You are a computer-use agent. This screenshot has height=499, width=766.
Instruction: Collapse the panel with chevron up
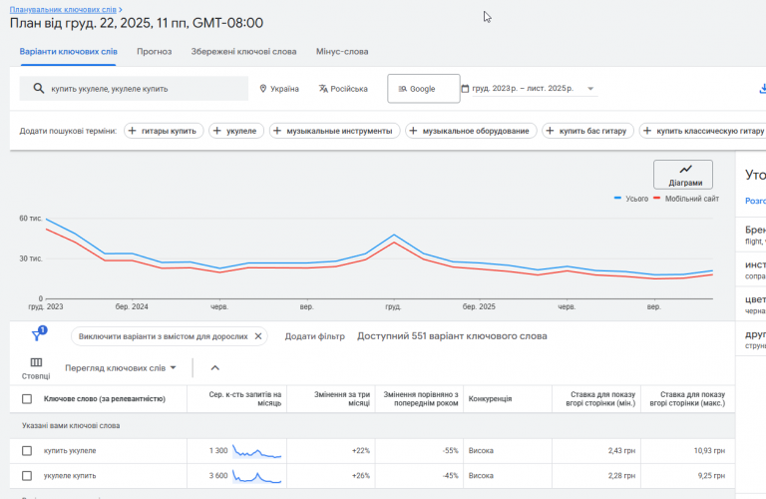[214, 367]
